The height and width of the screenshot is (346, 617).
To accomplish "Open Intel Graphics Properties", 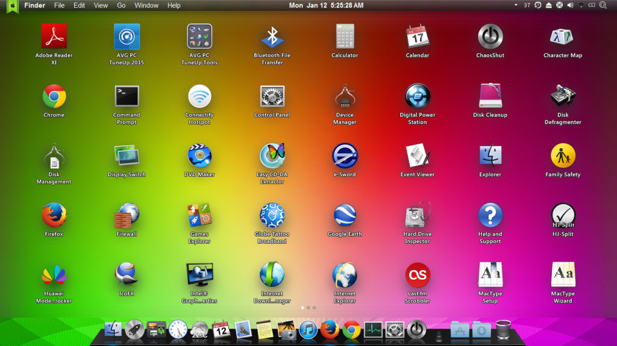I will coord(199,275).
